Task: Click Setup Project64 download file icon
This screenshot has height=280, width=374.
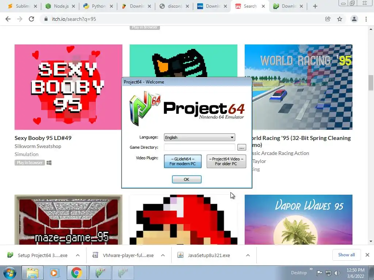Action: 10,255
